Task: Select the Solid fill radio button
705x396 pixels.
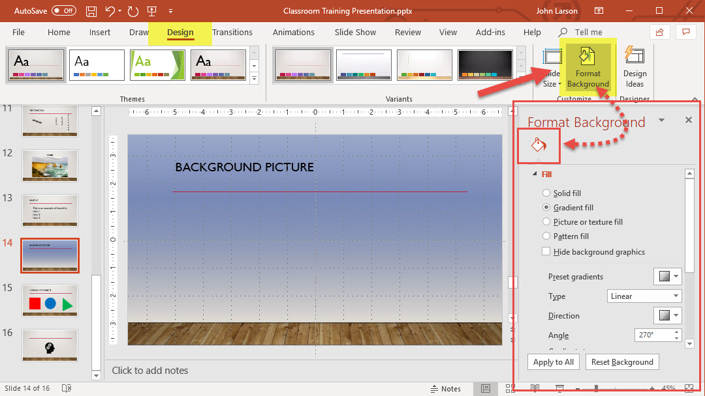Action: click(546, 193)
